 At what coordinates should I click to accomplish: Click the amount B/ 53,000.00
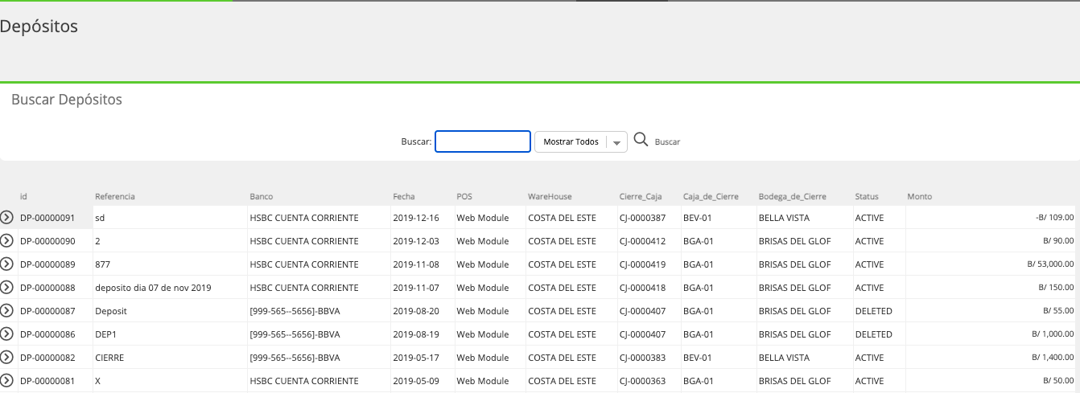[1051, 264]
